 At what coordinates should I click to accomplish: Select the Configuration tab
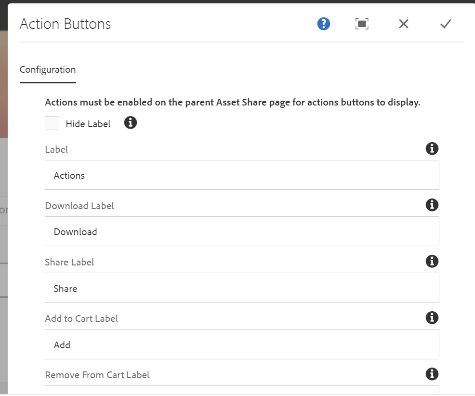(x=48, y=70)
